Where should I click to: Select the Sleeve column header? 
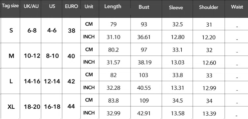pos(176,8)
